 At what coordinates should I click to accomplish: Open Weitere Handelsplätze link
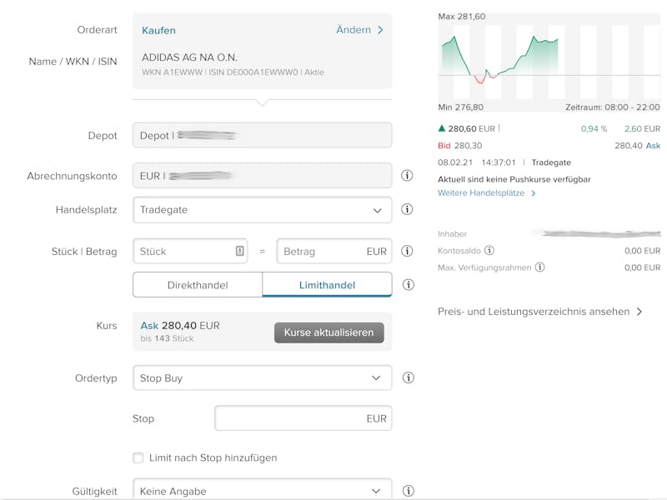point(481,193)
